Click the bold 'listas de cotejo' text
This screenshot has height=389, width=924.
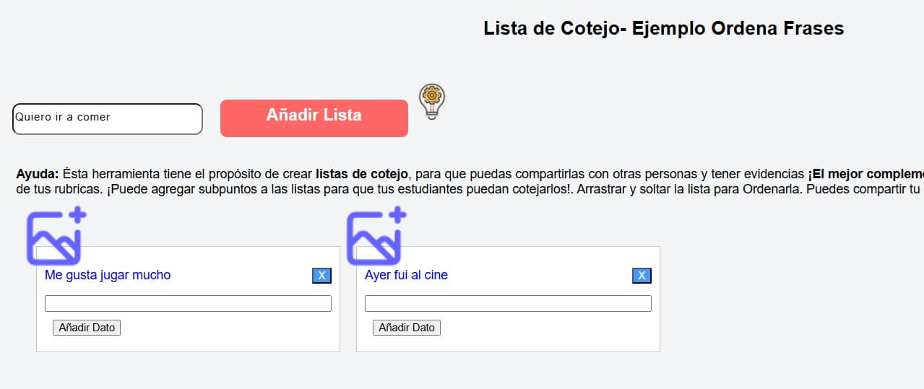pyautogui.click(x=362, y=174)
